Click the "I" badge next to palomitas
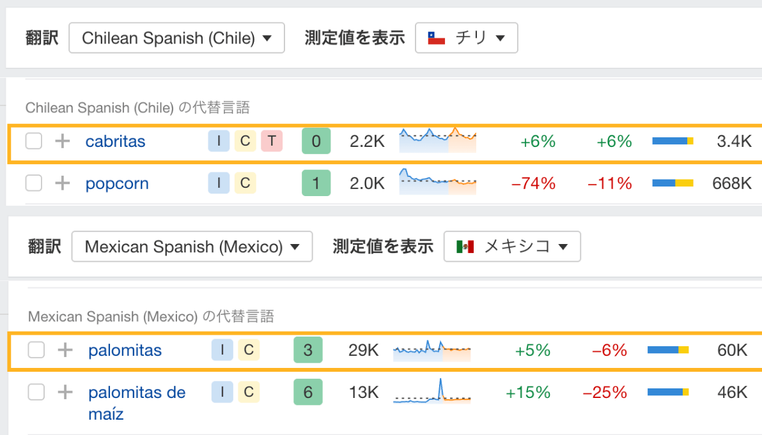Viewport: 762px width, 435px height. pos(222,350)
